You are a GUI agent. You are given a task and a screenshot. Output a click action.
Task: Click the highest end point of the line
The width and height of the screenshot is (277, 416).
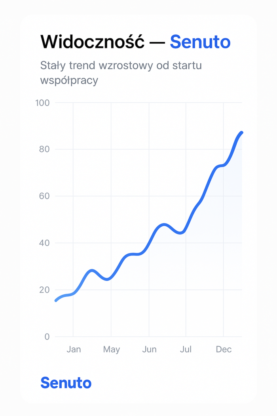coord(241,132)
